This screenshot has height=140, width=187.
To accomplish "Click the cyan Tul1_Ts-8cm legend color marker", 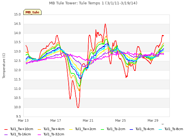I will pyautogui.click(x=160, y=129).
